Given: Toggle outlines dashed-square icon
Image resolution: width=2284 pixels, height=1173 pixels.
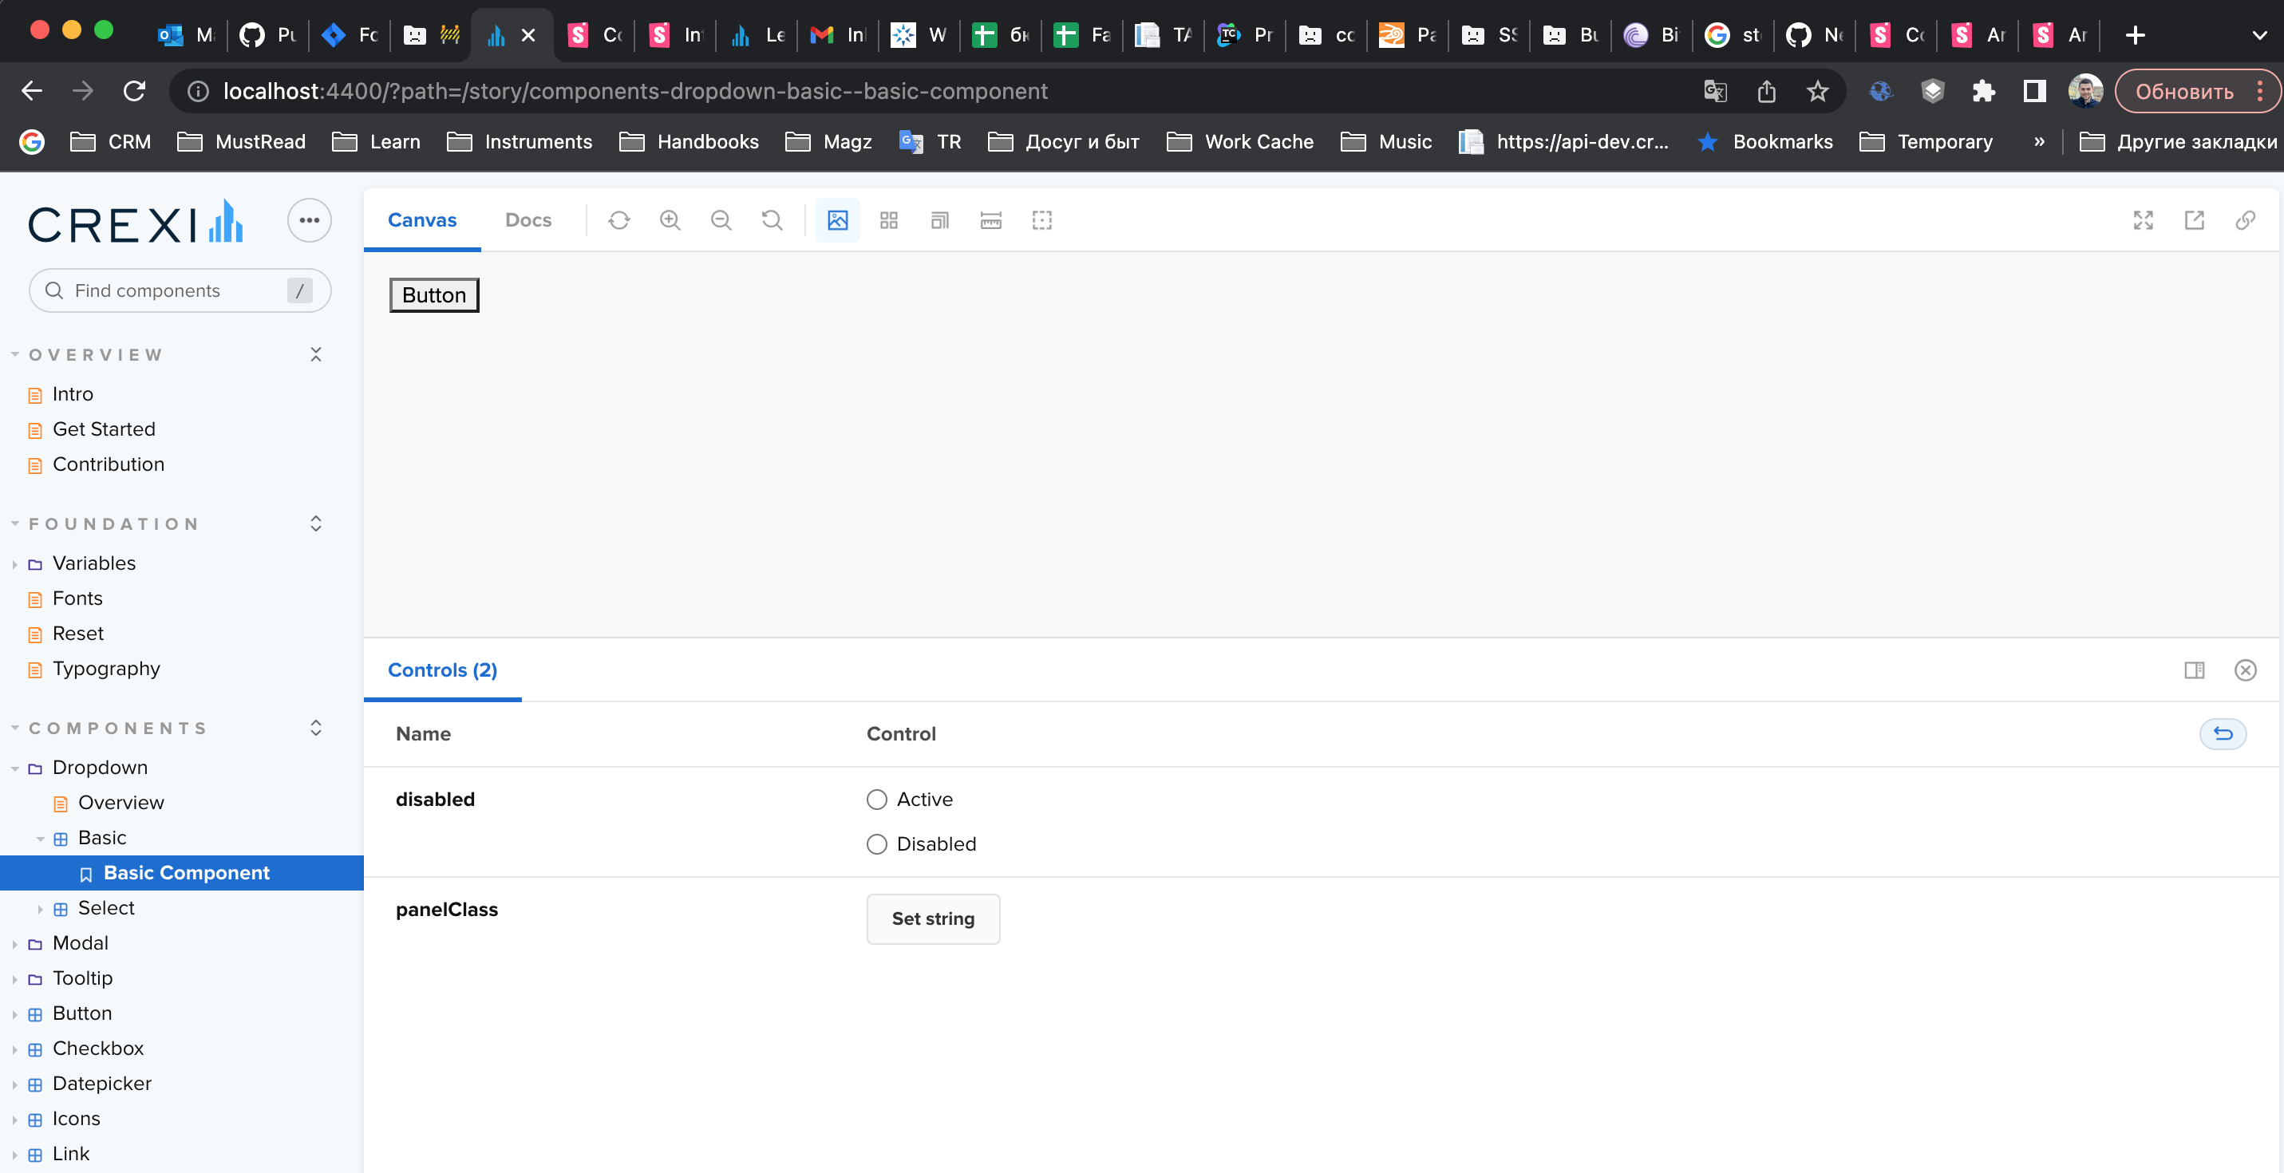Looking at the screenshot, I should [1041, 220].
